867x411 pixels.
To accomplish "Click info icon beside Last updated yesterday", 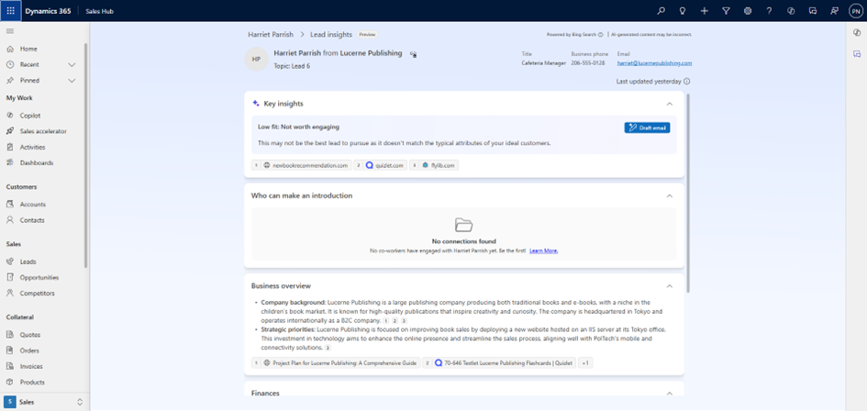I will point(687,82).
